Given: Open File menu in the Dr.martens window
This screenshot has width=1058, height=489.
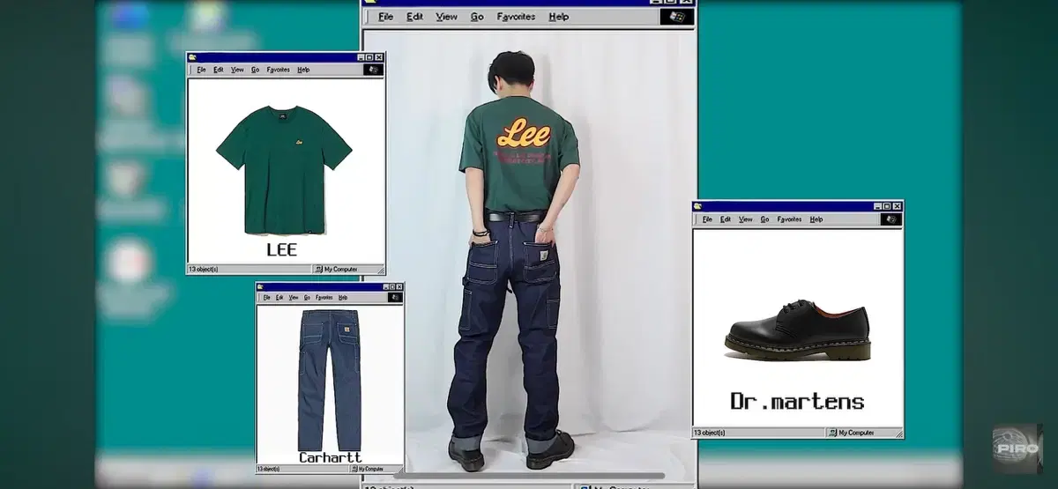Looking at the screenshot, I should pyautogui.click(x=707, y=219).
